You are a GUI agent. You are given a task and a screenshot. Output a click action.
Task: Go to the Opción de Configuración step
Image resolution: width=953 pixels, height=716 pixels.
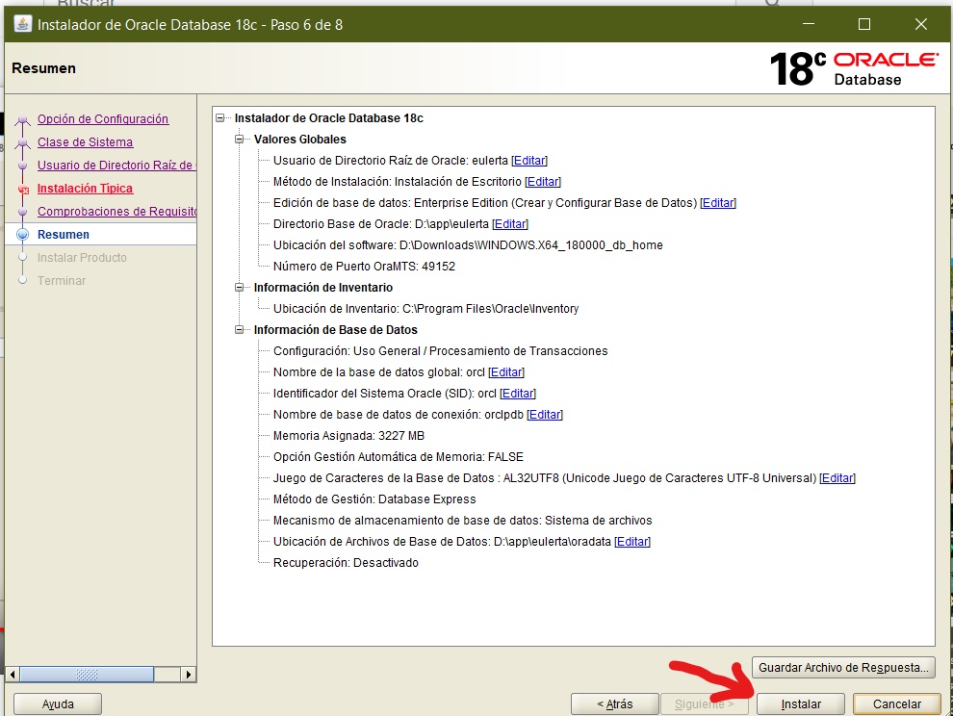pyautogui.click(x=103, y=119)
